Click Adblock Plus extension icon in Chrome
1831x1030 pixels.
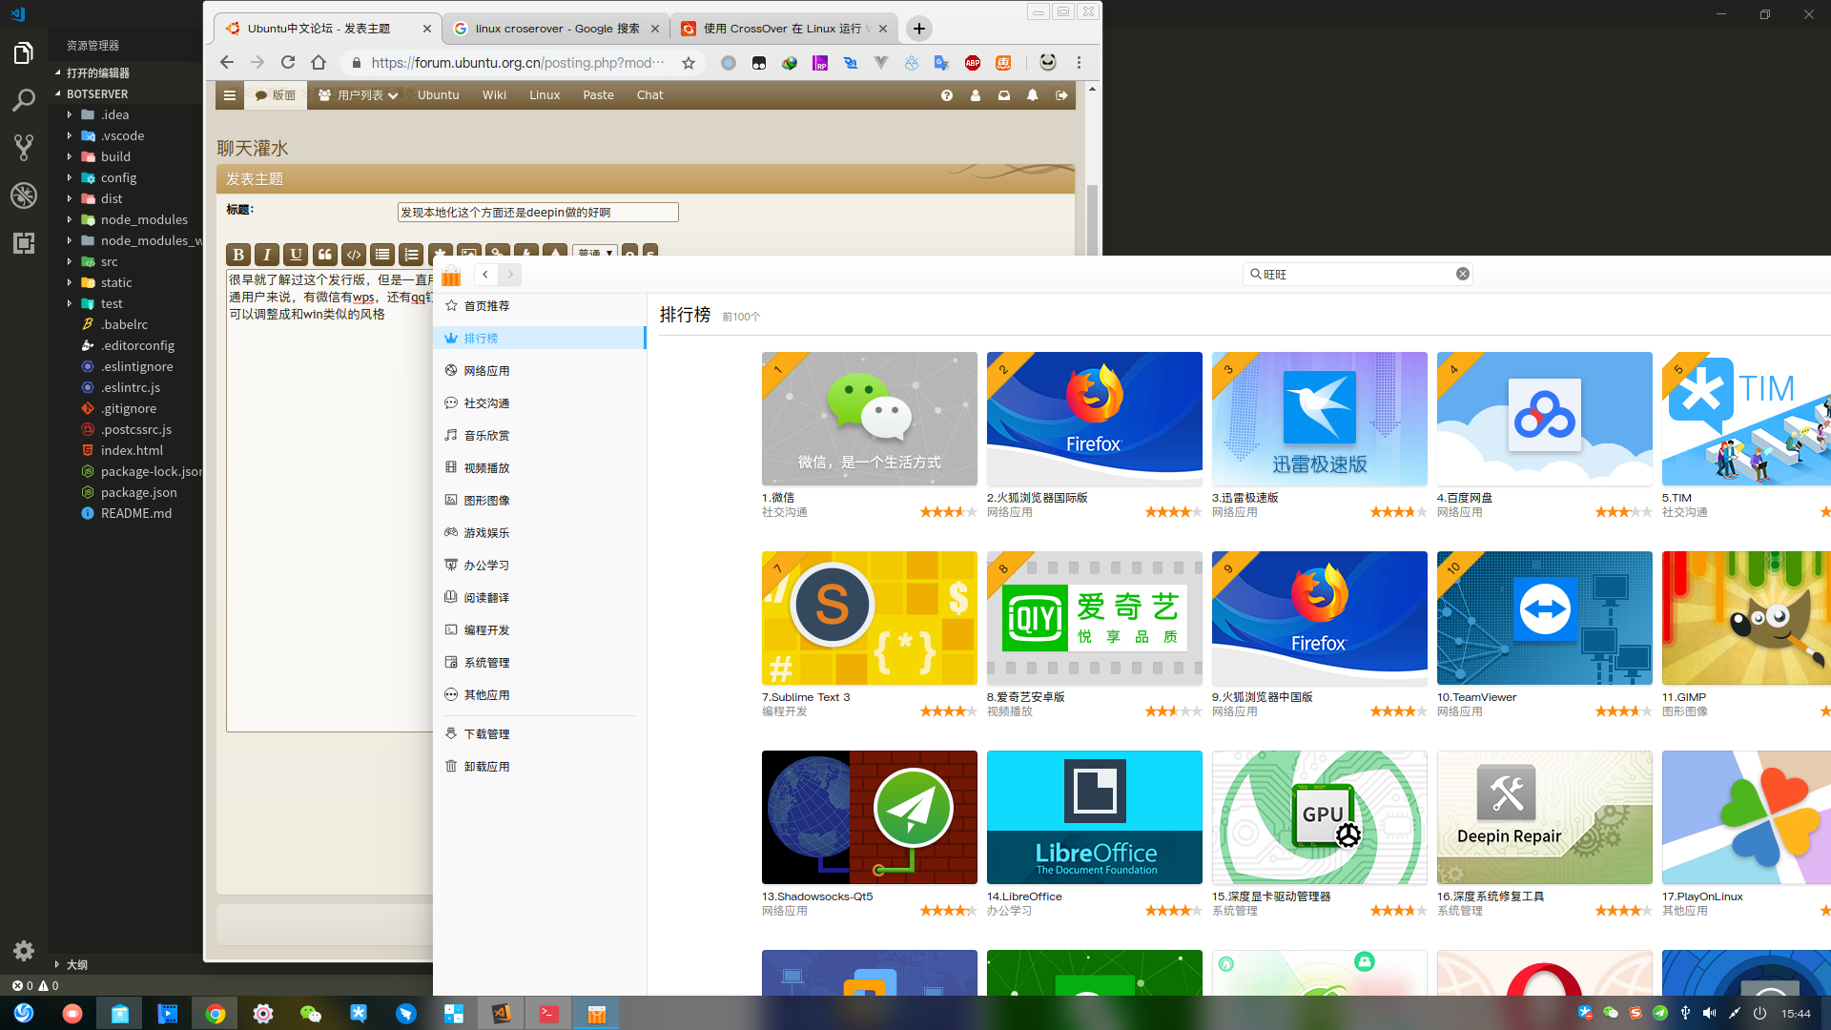[x=973, y=63]
